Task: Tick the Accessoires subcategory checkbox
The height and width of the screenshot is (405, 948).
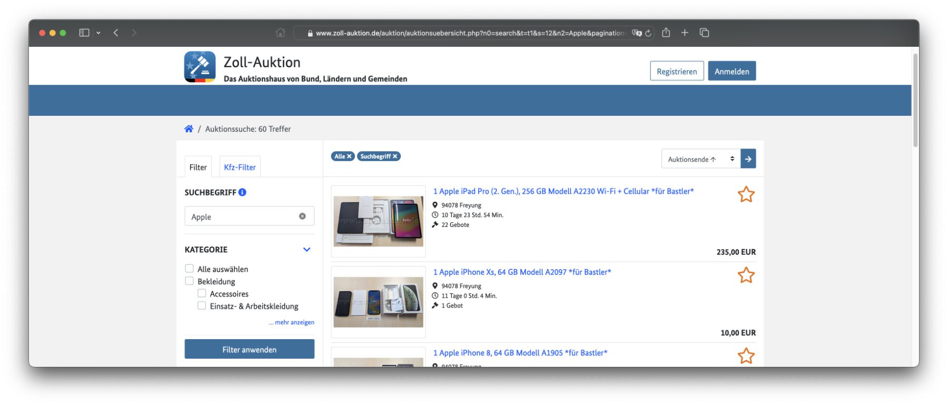Action: coord(202,293)
